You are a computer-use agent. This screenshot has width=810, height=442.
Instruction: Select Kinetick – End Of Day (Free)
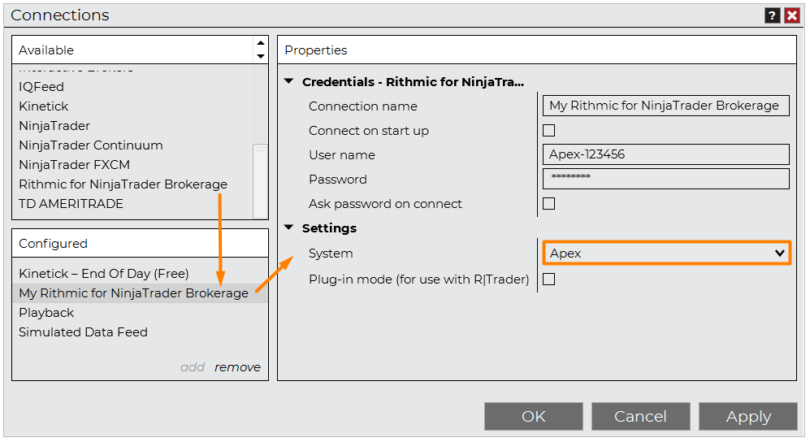104,274
